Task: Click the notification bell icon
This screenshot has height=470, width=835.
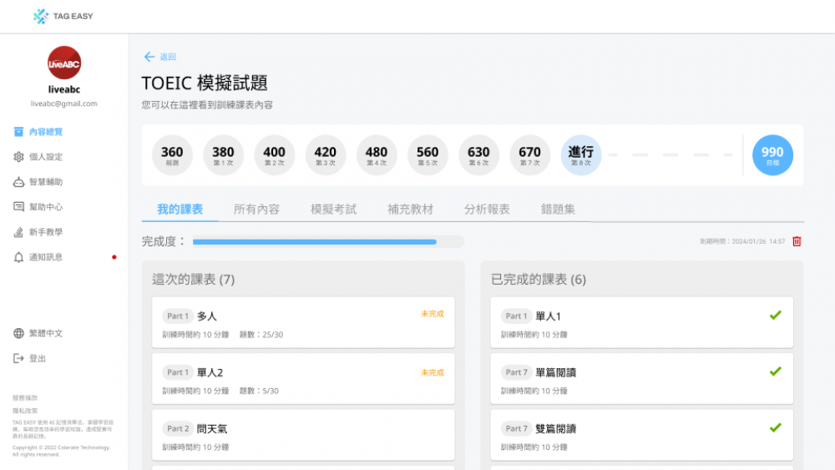Action: pyautogui.click(x=19, y=257)
